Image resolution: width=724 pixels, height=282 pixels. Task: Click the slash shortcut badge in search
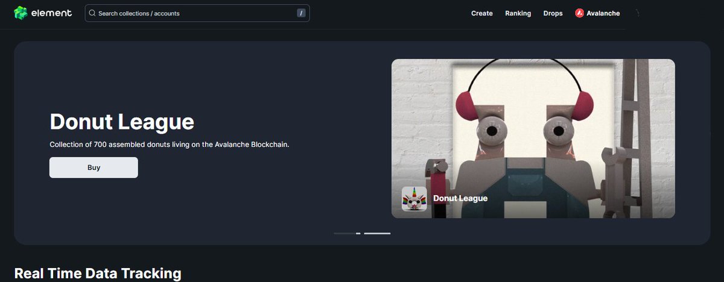click(x=301, y=13)
